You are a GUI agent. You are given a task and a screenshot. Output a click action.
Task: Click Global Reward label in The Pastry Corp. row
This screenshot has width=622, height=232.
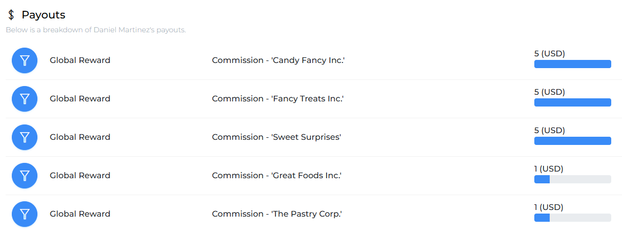click(80, 214)
